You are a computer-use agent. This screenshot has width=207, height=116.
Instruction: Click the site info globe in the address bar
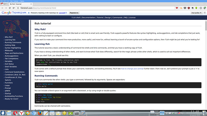[18, 8]
